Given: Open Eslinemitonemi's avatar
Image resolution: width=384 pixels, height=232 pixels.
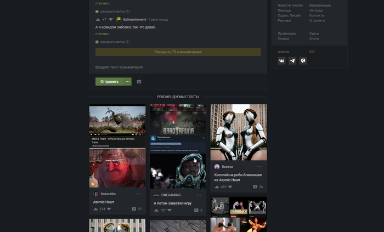Looking at the screenshot, I should click(119, 20).
